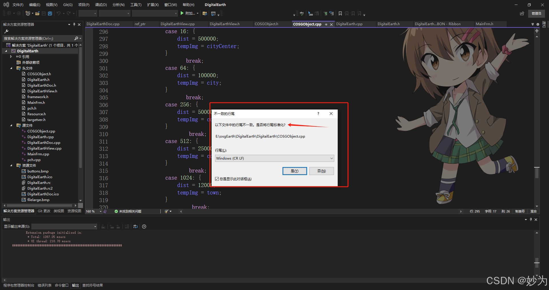
Task: Click 是(Y) button in dialog
Action: (x=295, y=171)
